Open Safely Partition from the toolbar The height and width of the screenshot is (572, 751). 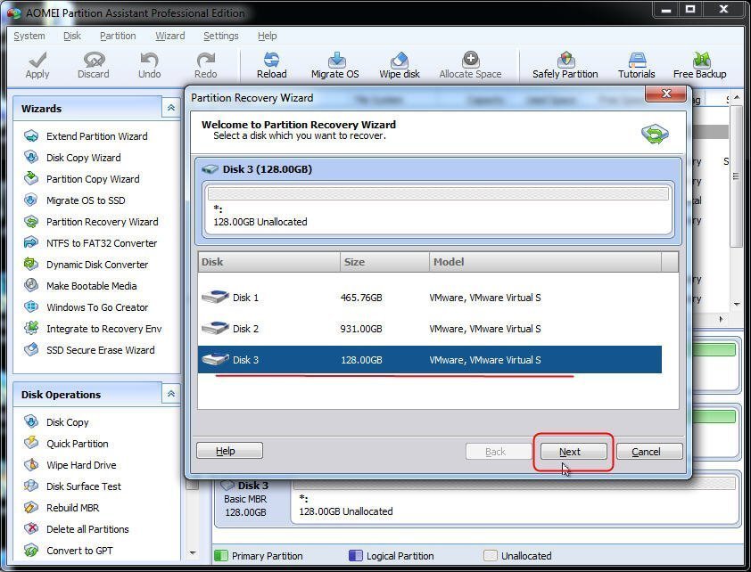(565, 65)
